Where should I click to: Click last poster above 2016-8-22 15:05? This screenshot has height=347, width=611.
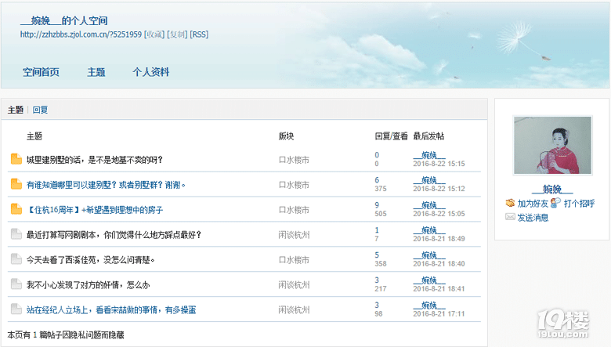point(429,205)
